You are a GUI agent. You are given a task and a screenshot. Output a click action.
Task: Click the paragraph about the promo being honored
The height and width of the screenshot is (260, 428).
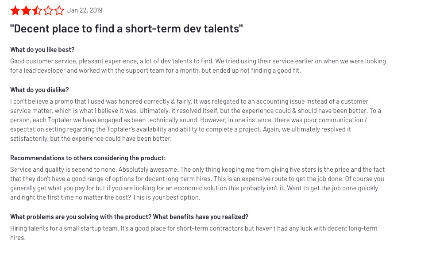pyautogui.click(x=195, y=120)
